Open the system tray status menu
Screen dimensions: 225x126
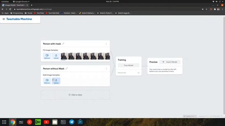[x=218, y=1]
